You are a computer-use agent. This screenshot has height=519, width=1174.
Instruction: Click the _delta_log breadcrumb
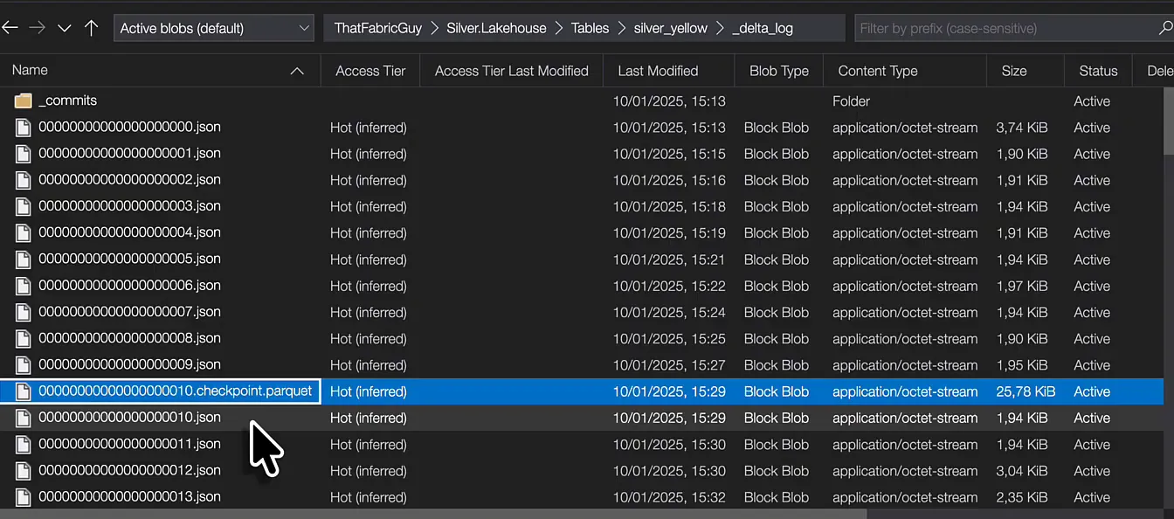[763, 29]
